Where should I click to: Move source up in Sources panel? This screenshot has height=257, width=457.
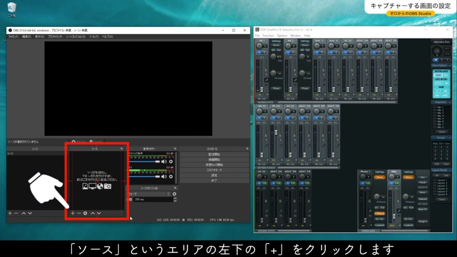coord(93,213)
